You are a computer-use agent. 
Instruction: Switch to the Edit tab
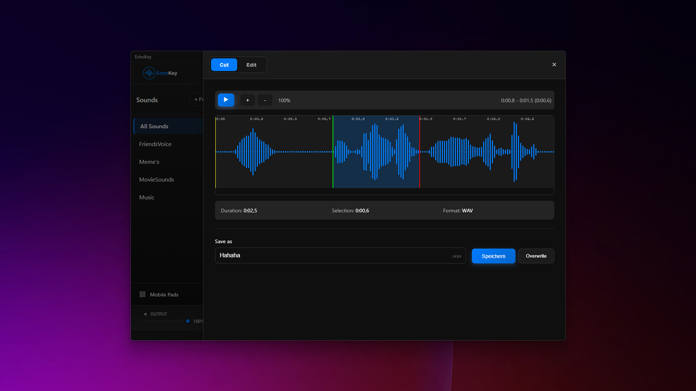[x=251, y=65]
